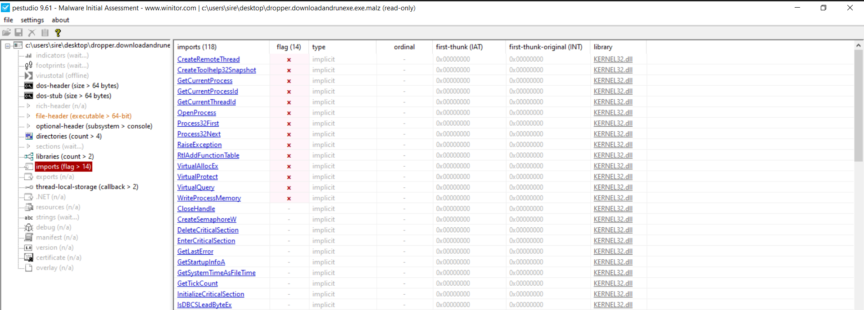
Task: Select the thread-local-storage (callback > 2) label
Action: pos(87,187)
